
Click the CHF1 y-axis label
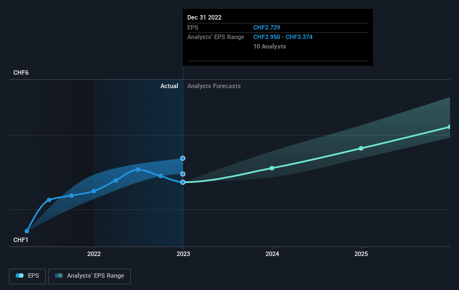pos(21,240)
